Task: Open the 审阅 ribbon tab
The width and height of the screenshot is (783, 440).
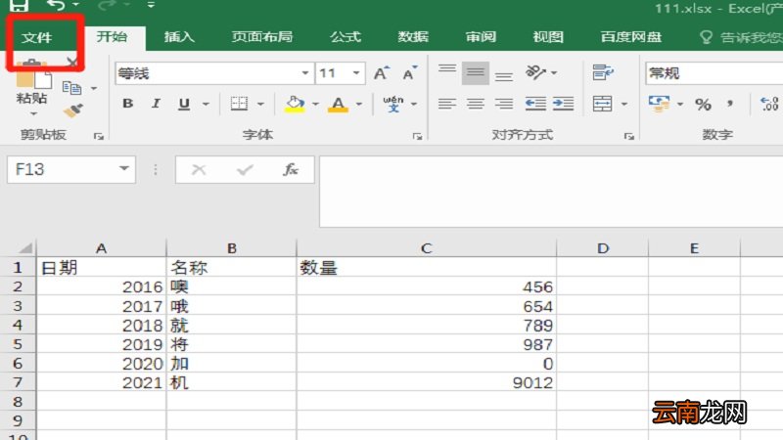Action: (481, 37)
